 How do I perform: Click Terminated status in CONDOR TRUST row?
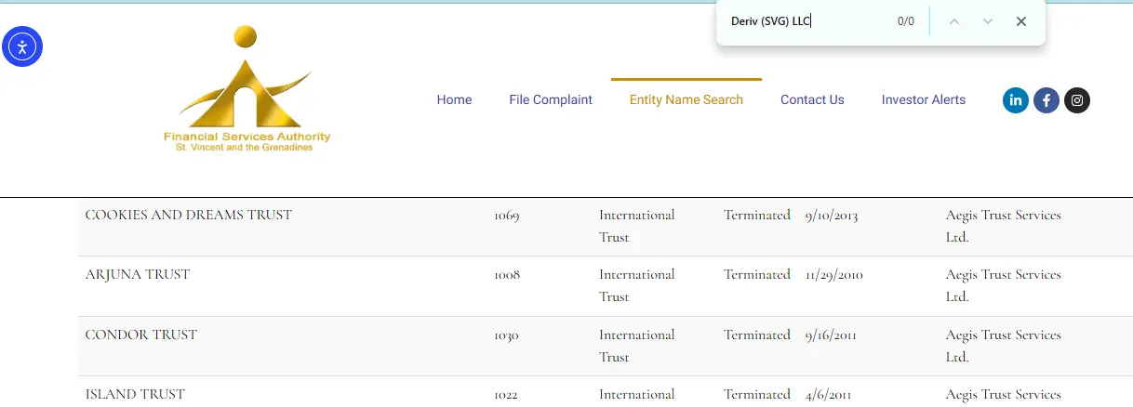point(757,335)
